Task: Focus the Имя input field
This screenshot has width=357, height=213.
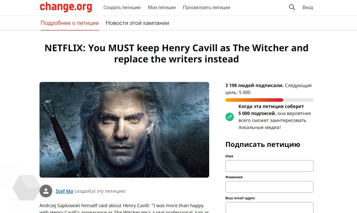Action: pos(269,166)
